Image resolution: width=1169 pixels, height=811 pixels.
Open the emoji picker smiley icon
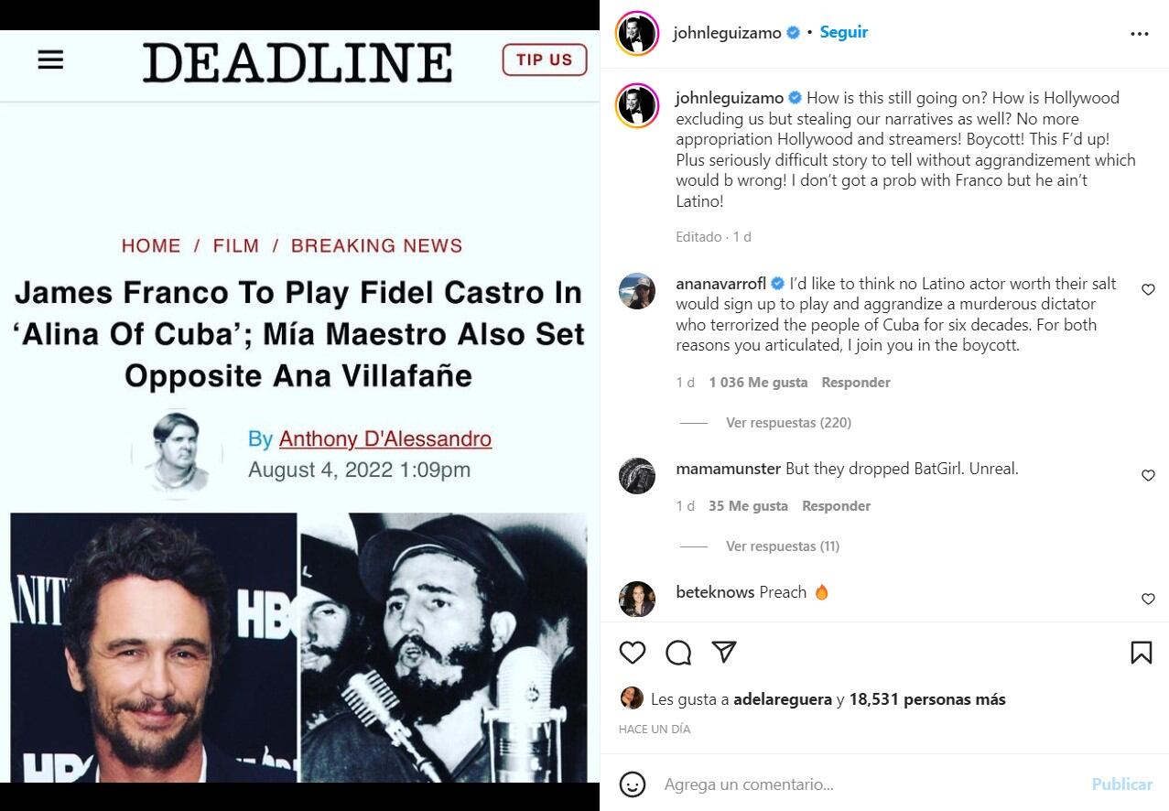[x=633, y=784]
